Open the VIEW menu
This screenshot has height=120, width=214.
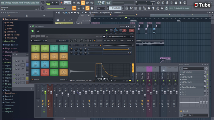point(21,3)
